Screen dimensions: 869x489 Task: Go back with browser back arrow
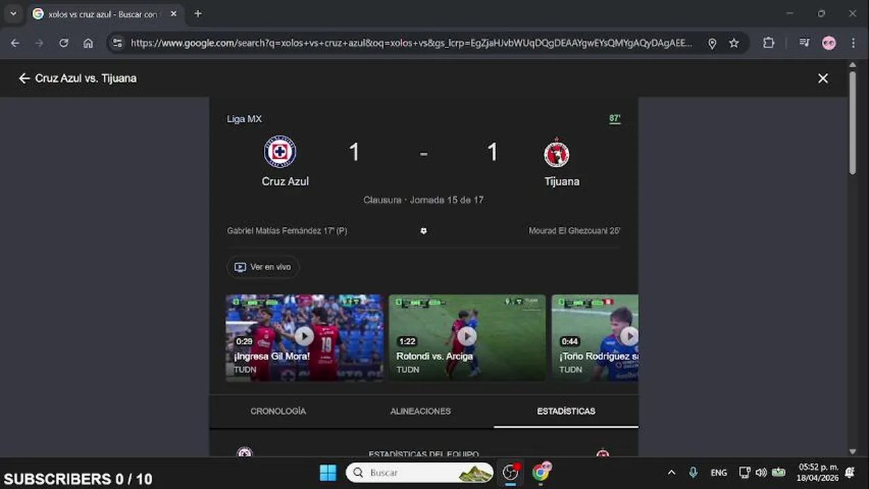click(x=15, y=43)
